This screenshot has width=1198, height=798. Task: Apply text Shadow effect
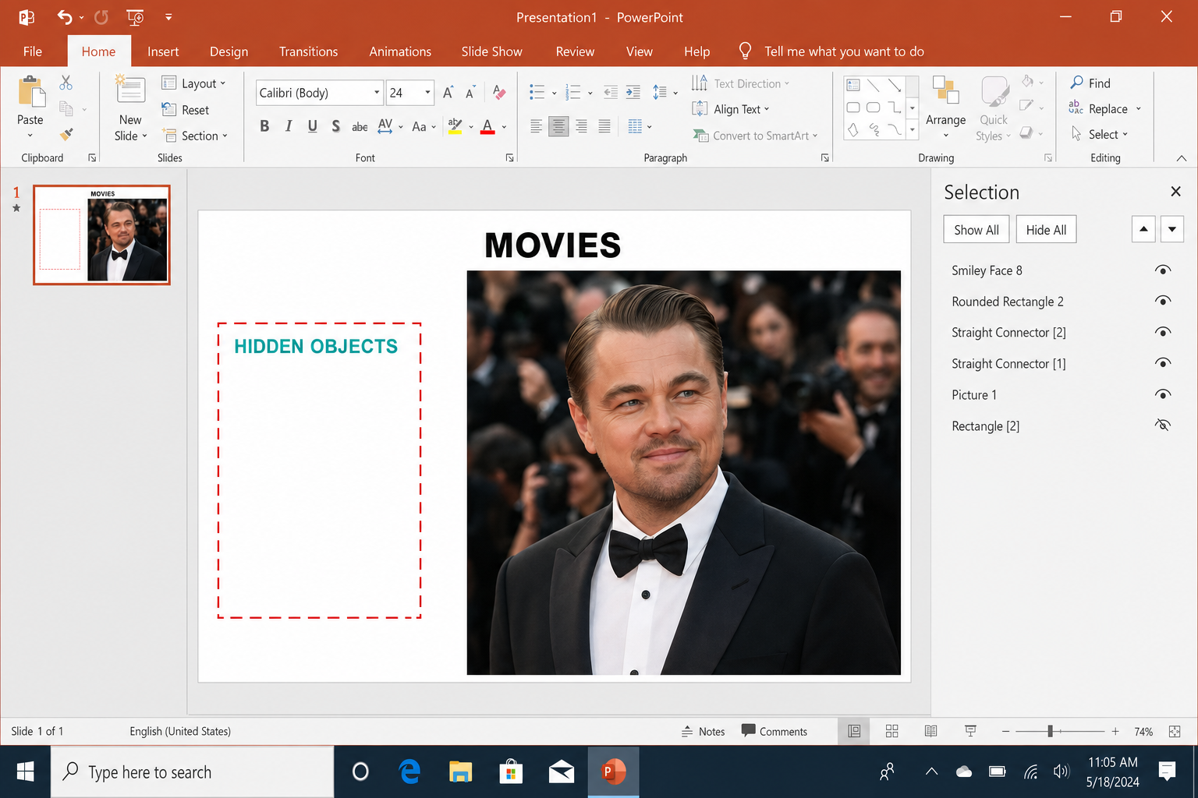click(335, 126)
